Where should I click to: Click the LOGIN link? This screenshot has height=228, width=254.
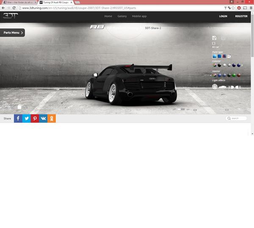[x=223, y=16]
